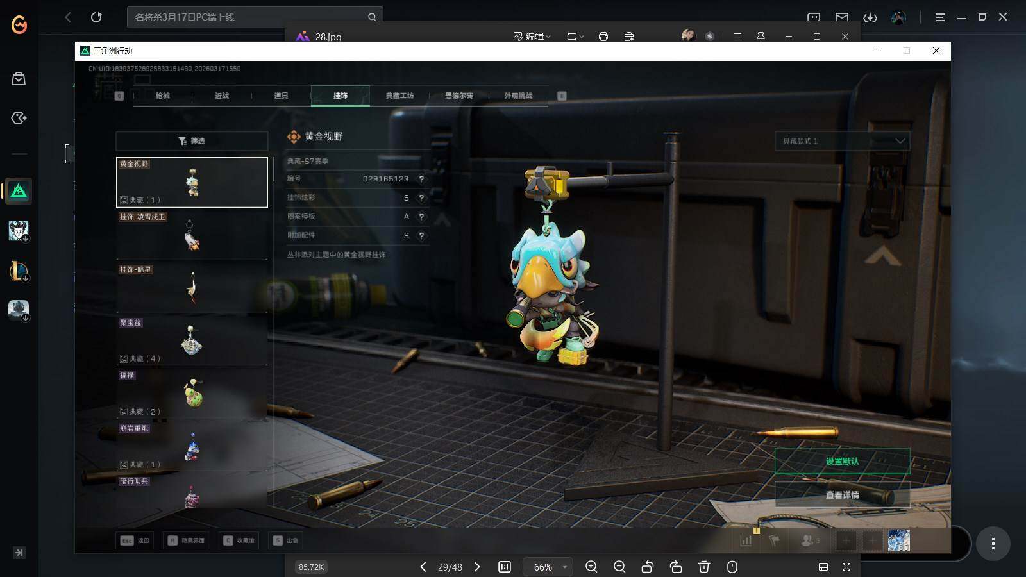The width and height of the screenshot is (1026, 577).
Task: Refresh the WeGame page
Action: click(x=96, y=17)
